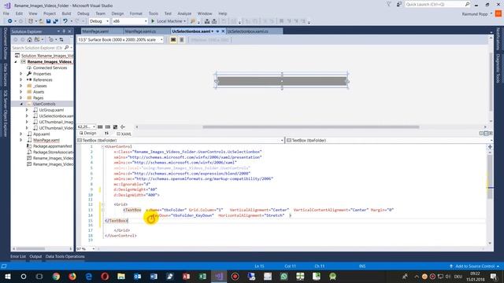The image size is (504, 283).
Task: Click the code editor vertical scrollbar thumb
Action: pos(490,176)
